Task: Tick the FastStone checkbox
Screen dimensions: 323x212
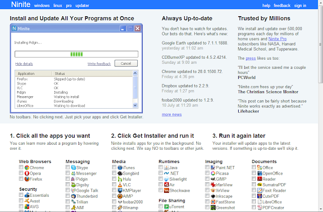Action: 207,201
